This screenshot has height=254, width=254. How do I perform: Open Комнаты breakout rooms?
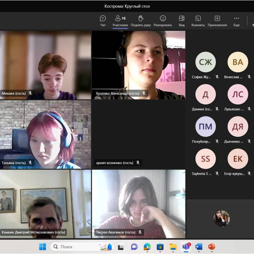click(x=198, y=21)
